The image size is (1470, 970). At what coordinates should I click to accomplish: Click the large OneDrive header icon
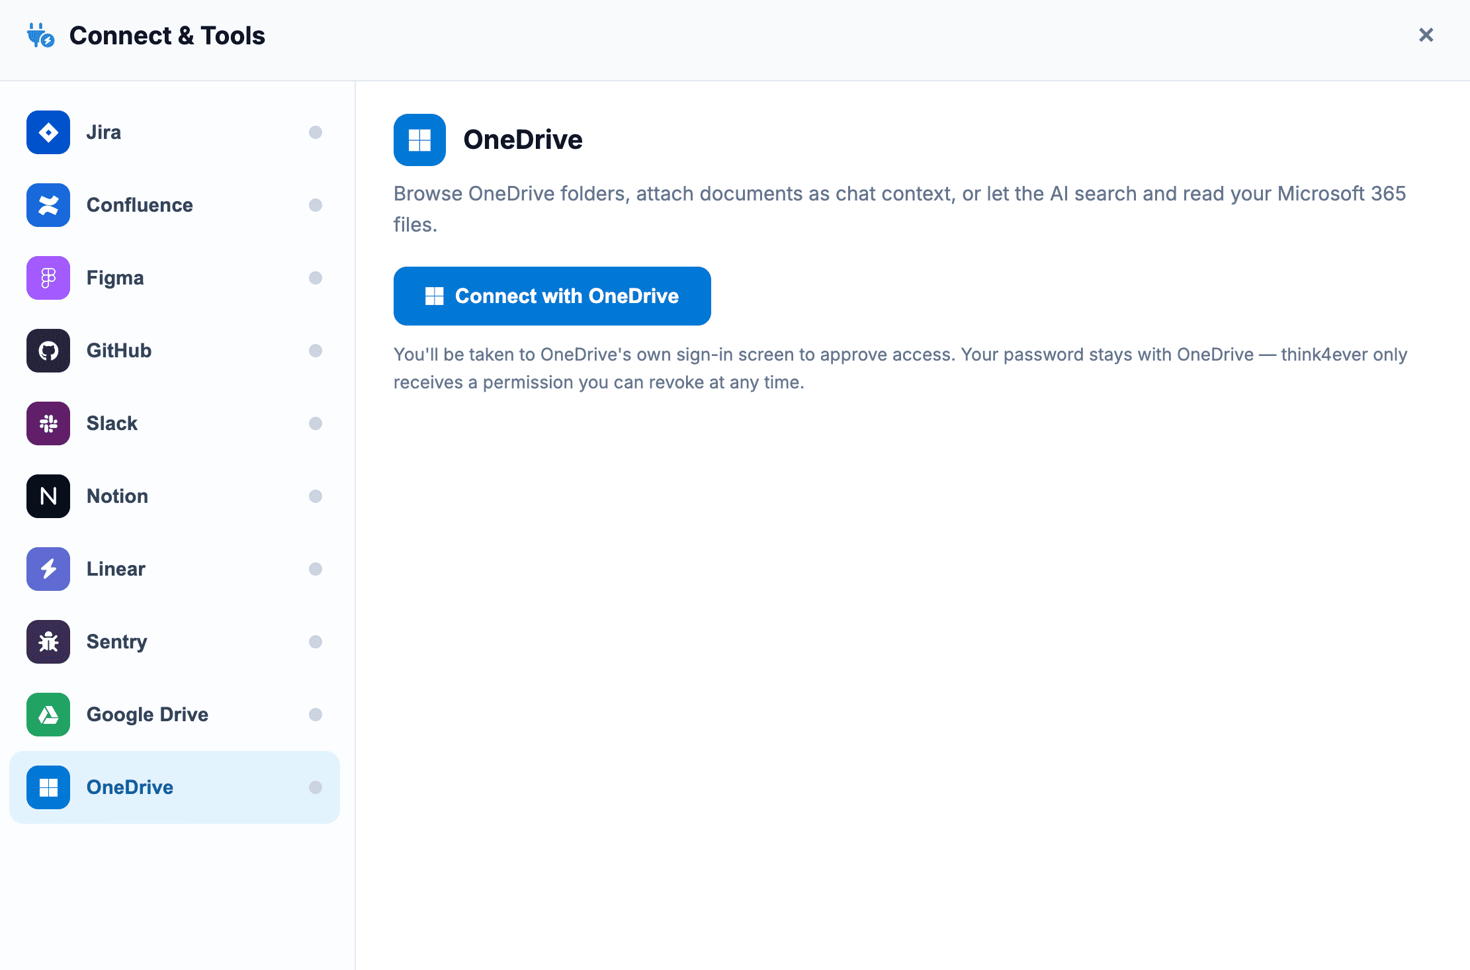[419, 140]
